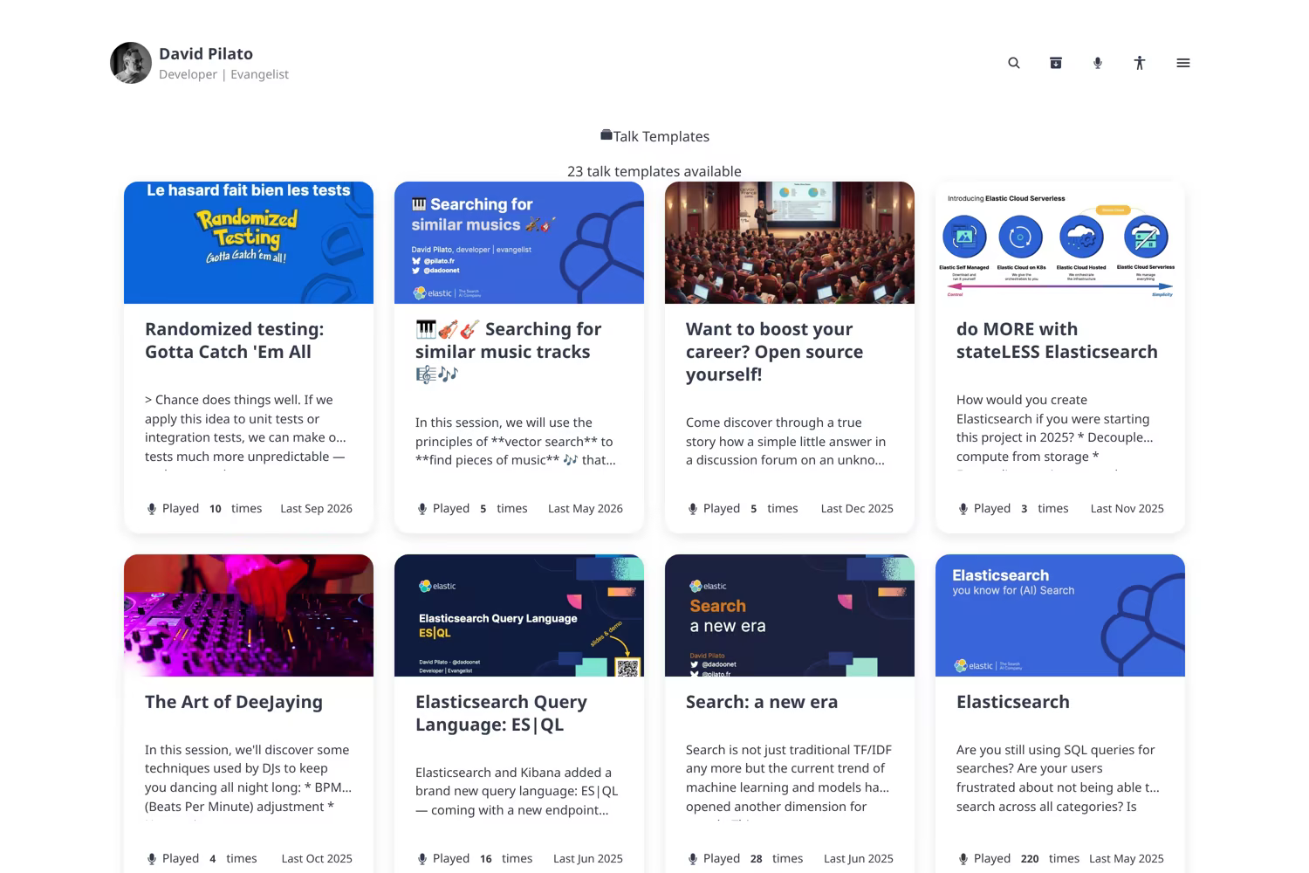This screenshot has width=1309, height=873.
Task: Click 'Last Dec 2025' date text
Action: [x=857, y=508]
